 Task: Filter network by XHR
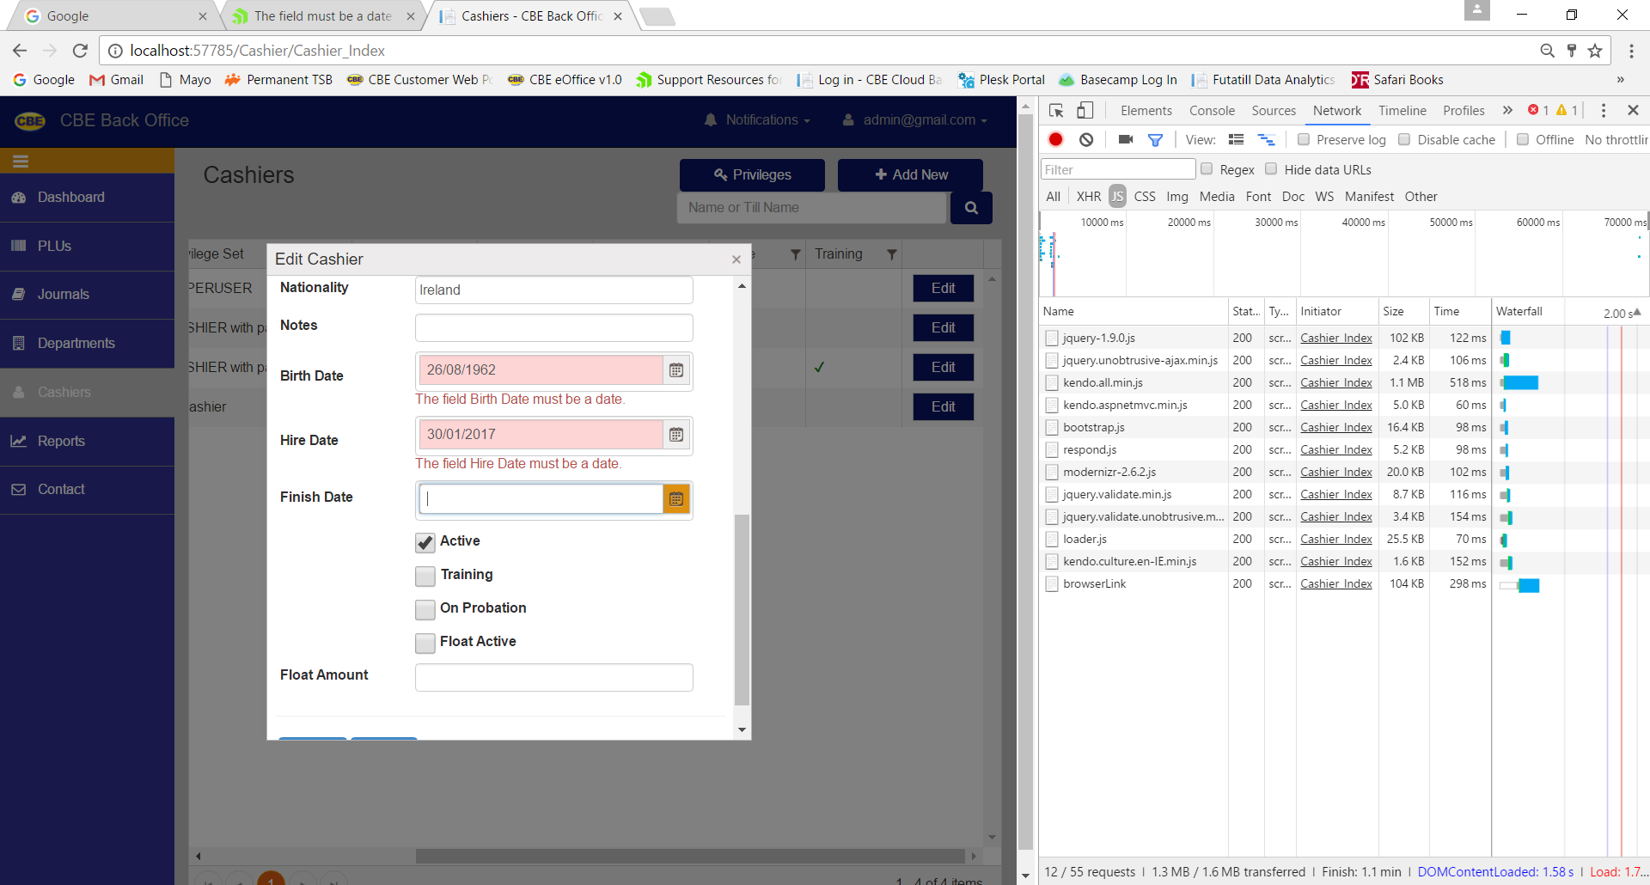point(1089,196)
